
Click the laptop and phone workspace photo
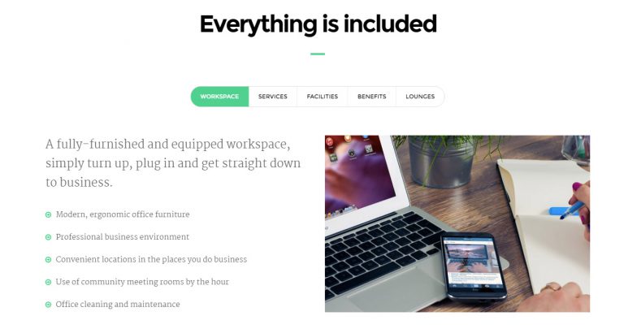coord(457,223)
